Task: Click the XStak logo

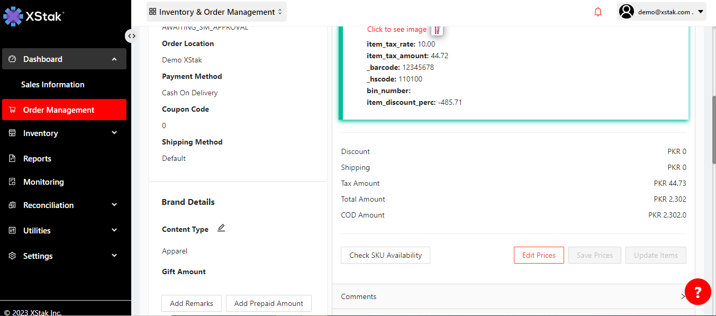Action: coord(34,16)
